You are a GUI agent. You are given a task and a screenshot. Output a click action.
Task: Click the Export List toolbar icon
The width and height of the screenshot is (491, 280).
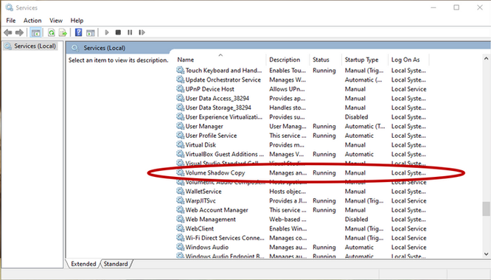coord(63,32)
